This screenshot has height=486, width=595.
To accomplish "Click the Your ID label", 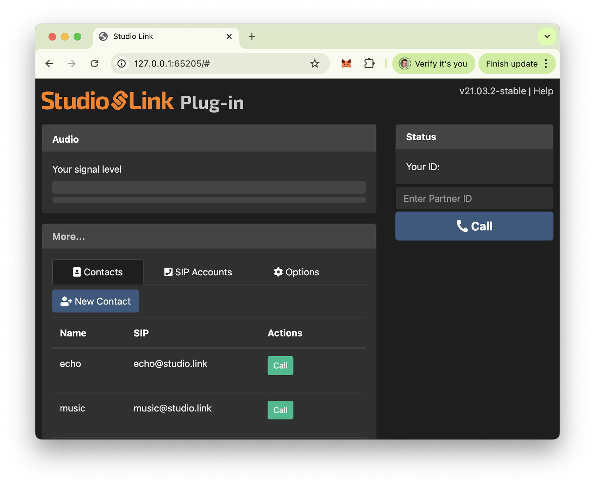I will point(423,167).
